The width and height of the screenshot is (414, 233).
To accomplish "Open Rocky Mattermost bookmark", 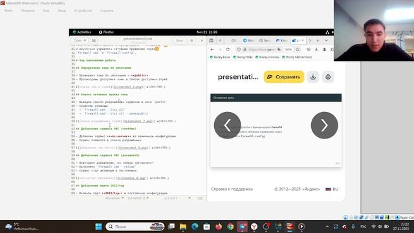I will pos(297,57).
